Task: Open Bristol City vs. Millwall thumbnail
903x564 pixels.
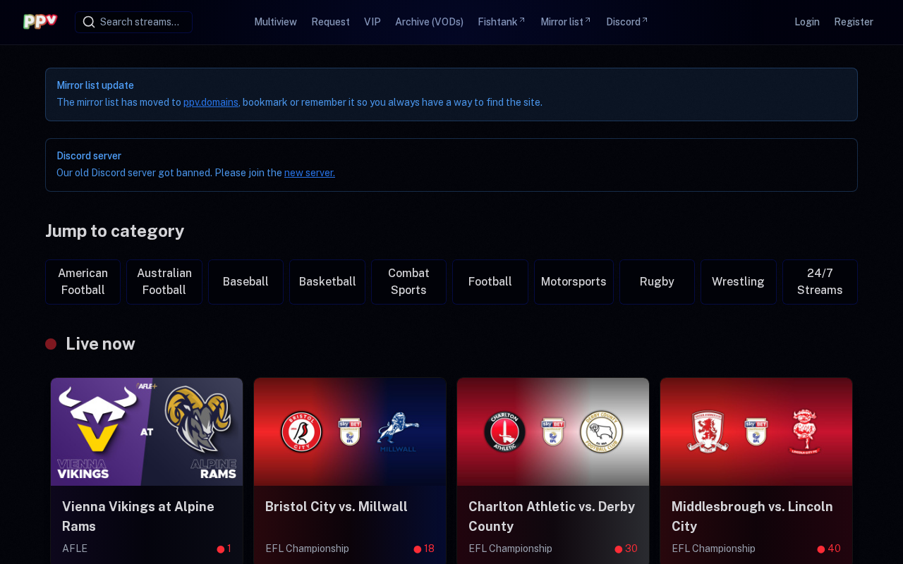Action: 350,431
